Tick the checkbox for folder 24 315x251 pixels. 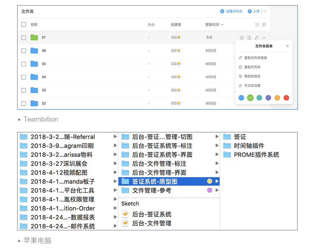pos(24,77)
